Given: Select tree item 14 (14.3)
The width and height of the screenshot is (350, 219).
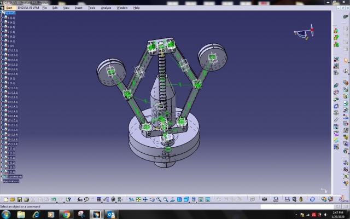Looking at the screenshot, I should tap(13, 111).
